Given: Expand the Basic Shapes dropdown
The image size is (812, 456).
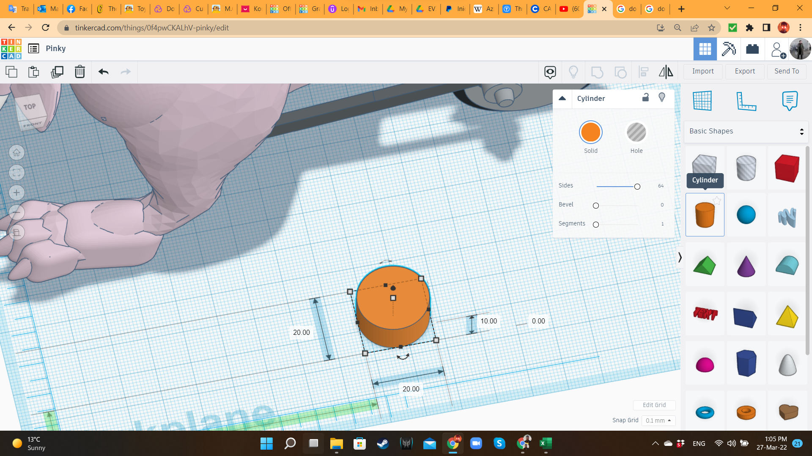Looking at the screenshot, I should [x=746, y=131].
